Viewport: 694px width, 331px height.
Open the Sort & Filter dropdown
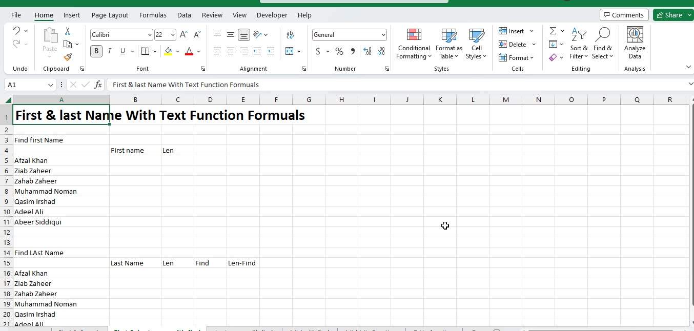pyautogui.click(x=579, y=44)
